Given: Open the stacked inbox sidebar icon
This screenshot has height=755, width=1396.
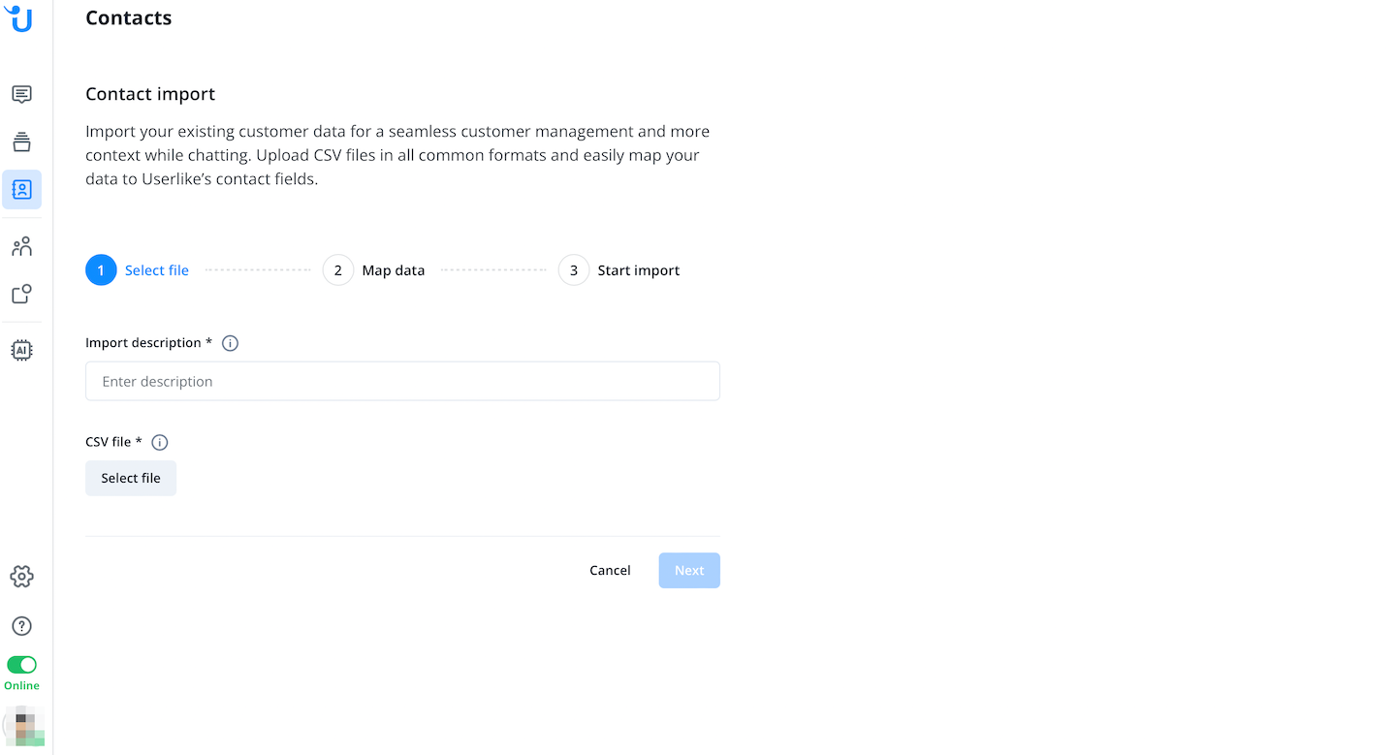Looking at the screenshot, I should tap(21, 142).
